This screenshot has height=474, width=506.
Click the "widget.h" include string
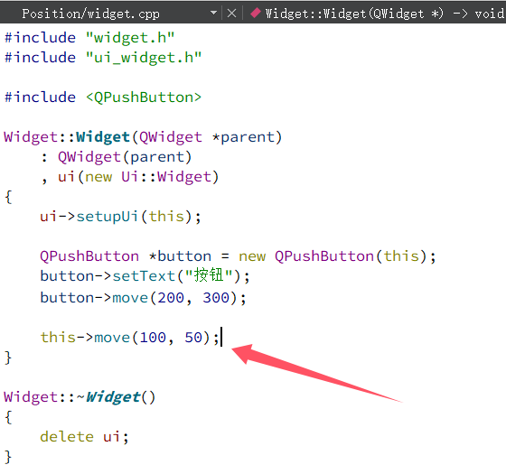pos(130,38)
